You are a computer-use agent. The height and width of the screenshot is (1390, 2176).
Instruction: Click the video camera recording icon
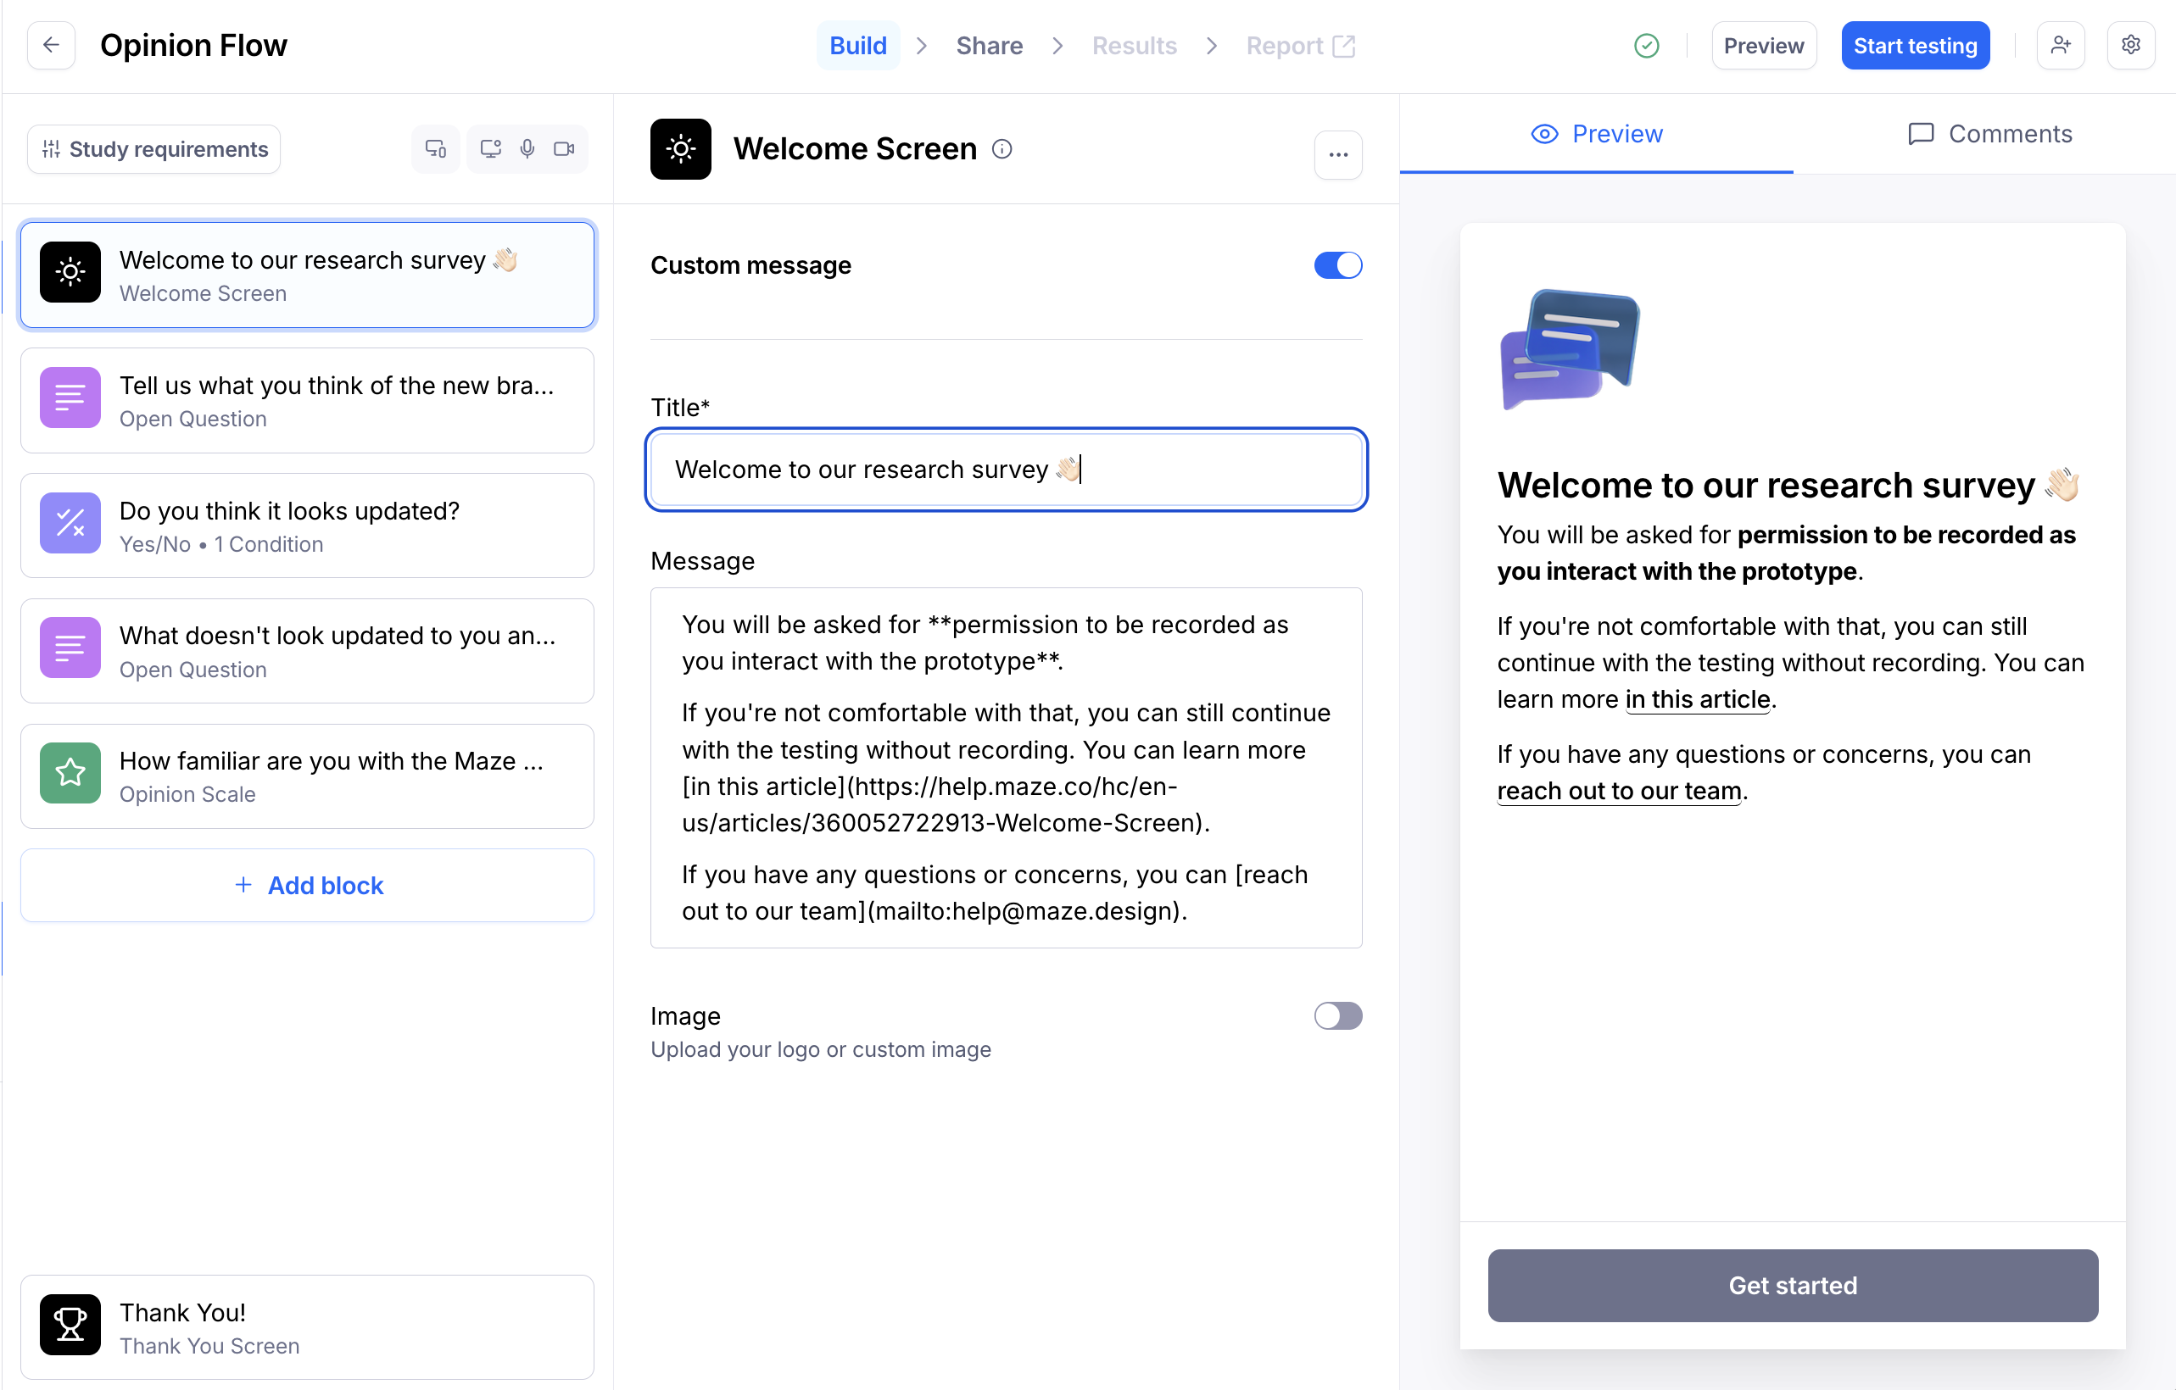(x=564, y=149)
